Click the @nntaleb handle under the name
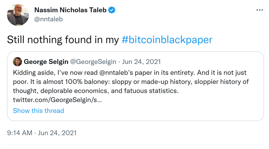 [x=49, y=19]
